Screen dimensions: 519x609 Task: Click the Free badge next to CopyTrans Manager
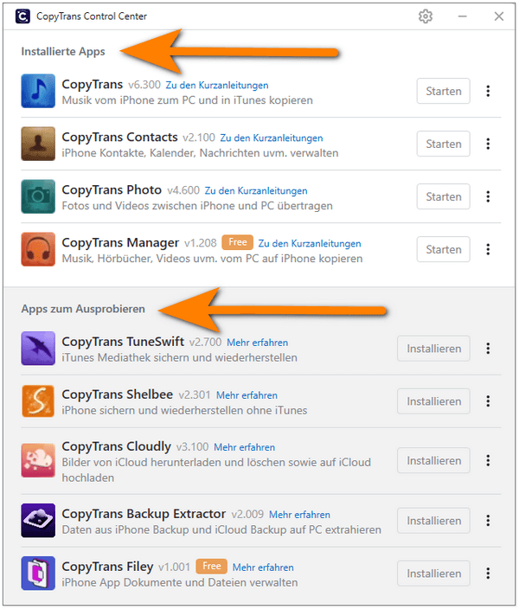237,242
